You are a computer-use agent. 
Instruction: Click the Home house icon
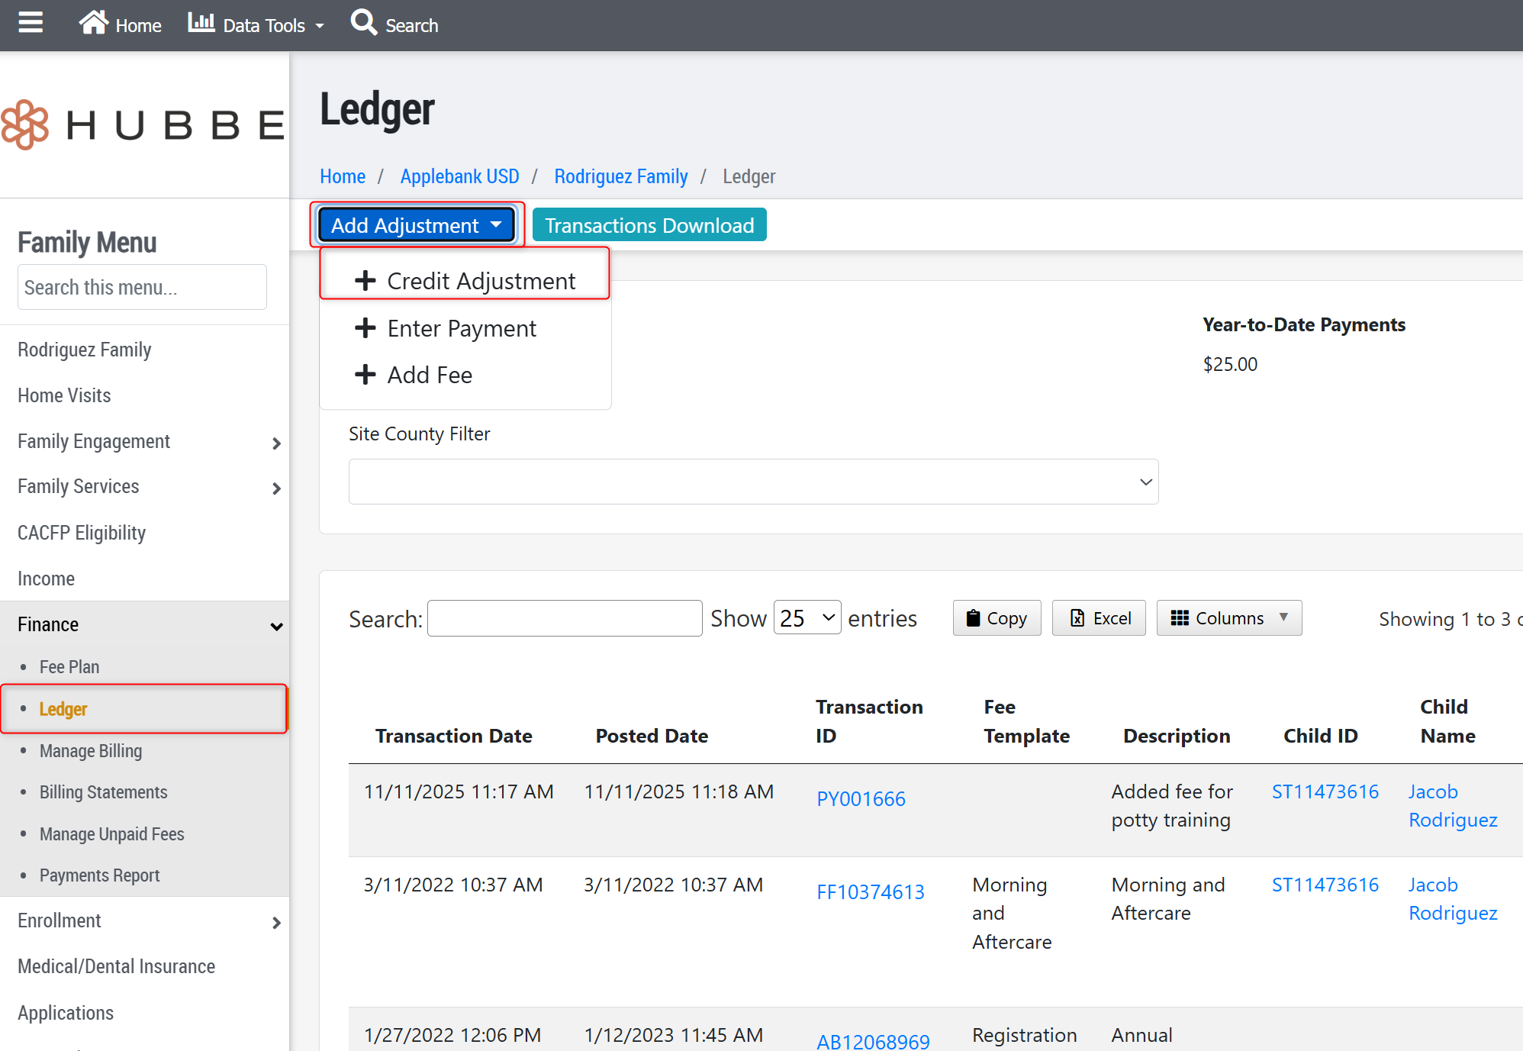point(93,23)
